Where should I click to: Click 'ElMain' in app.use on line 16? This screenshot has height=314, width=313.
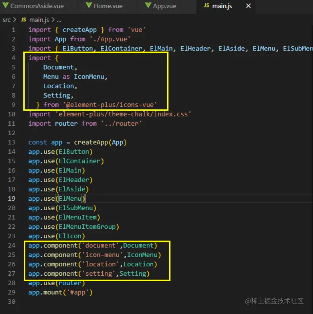pos(70,171)
